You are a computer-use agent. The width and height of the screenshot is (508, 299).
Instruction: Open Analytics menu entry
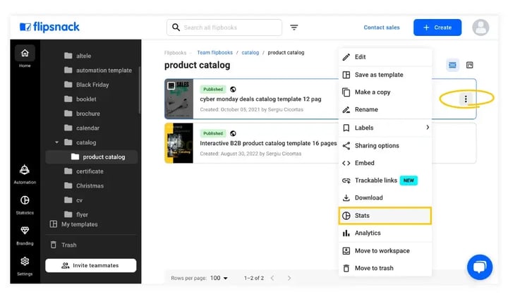(385, 233)
